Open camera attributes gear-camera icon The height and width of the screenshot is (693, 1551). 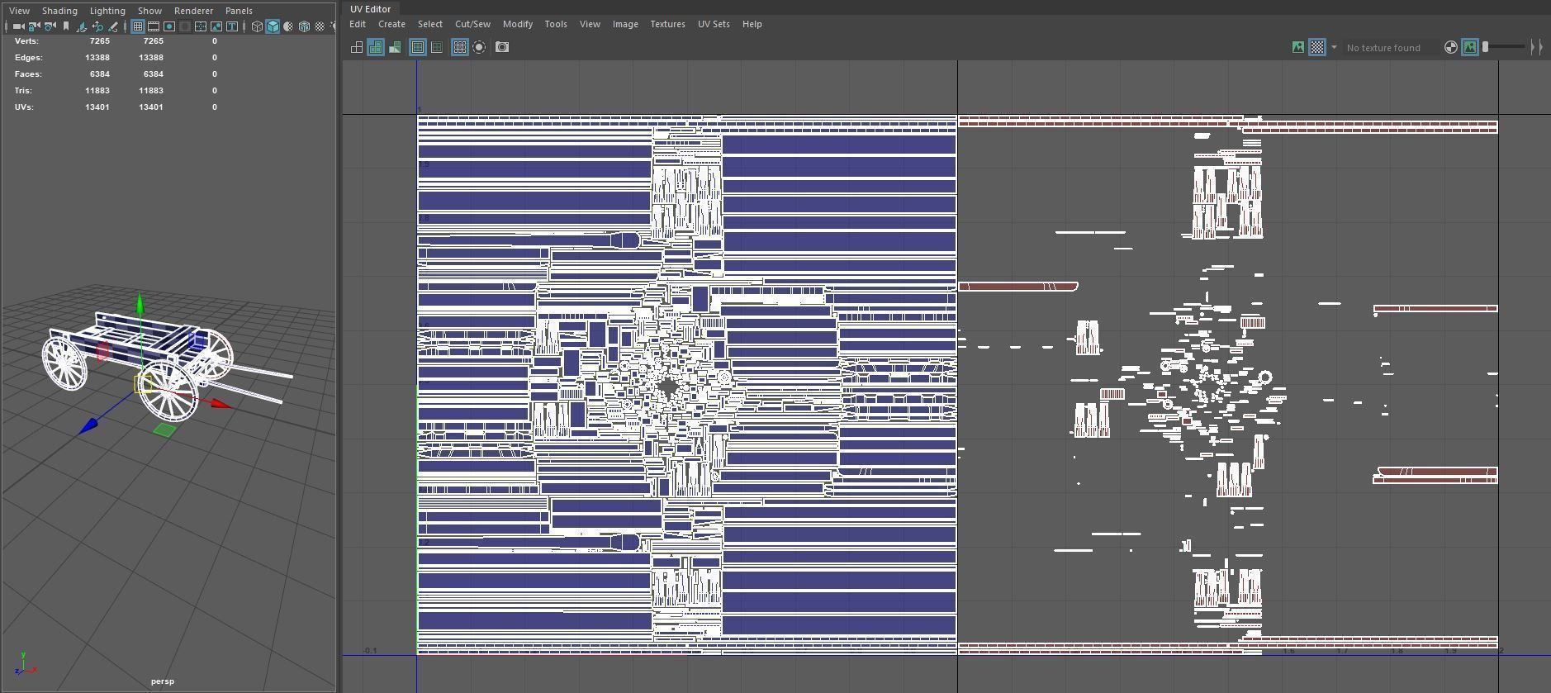pos(50,26)
